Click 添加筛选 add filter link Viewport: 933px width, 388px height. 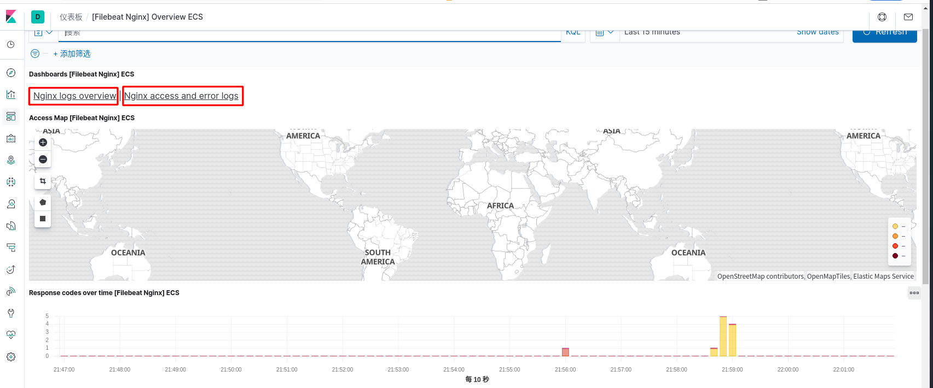72,54
